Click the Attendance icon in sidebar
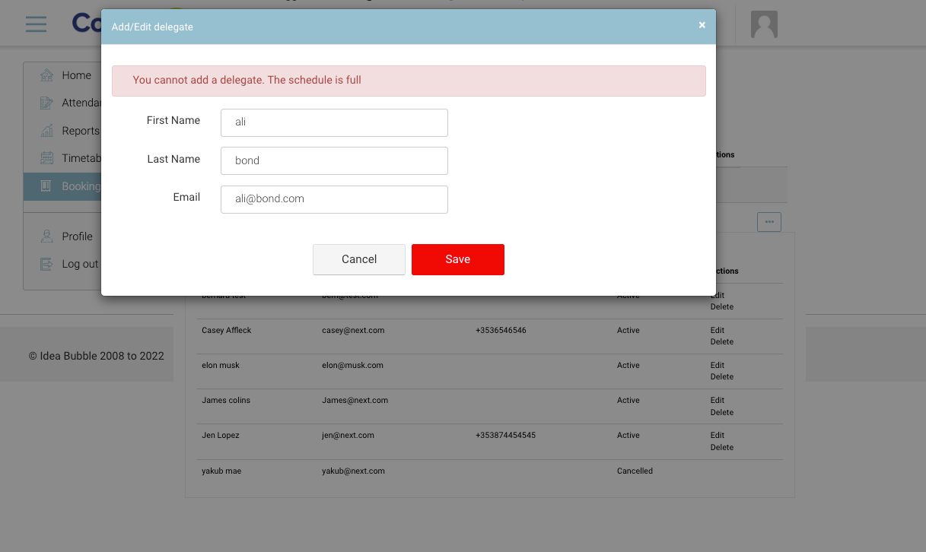 [x=47, y=103]
